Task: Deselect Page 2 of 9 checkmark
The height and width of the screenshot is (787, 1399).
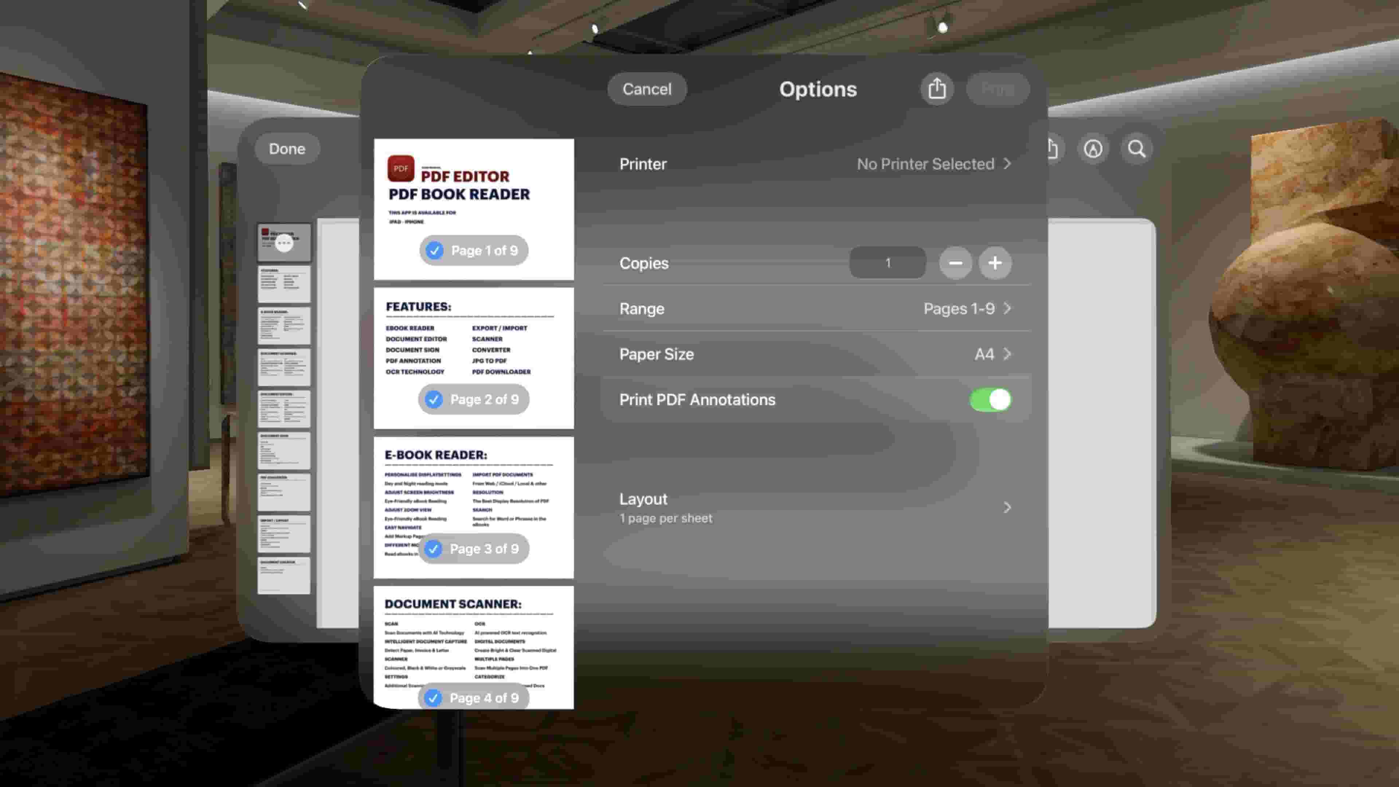Action: click(433, 399)
